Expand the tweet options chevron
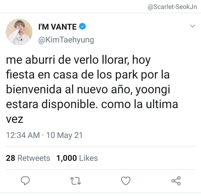The width and height of the screenshot is (201, 196). (192, 26)
